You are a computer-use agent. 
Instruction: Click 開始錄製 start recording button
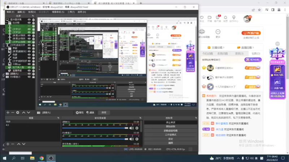(x=171, y=126)
